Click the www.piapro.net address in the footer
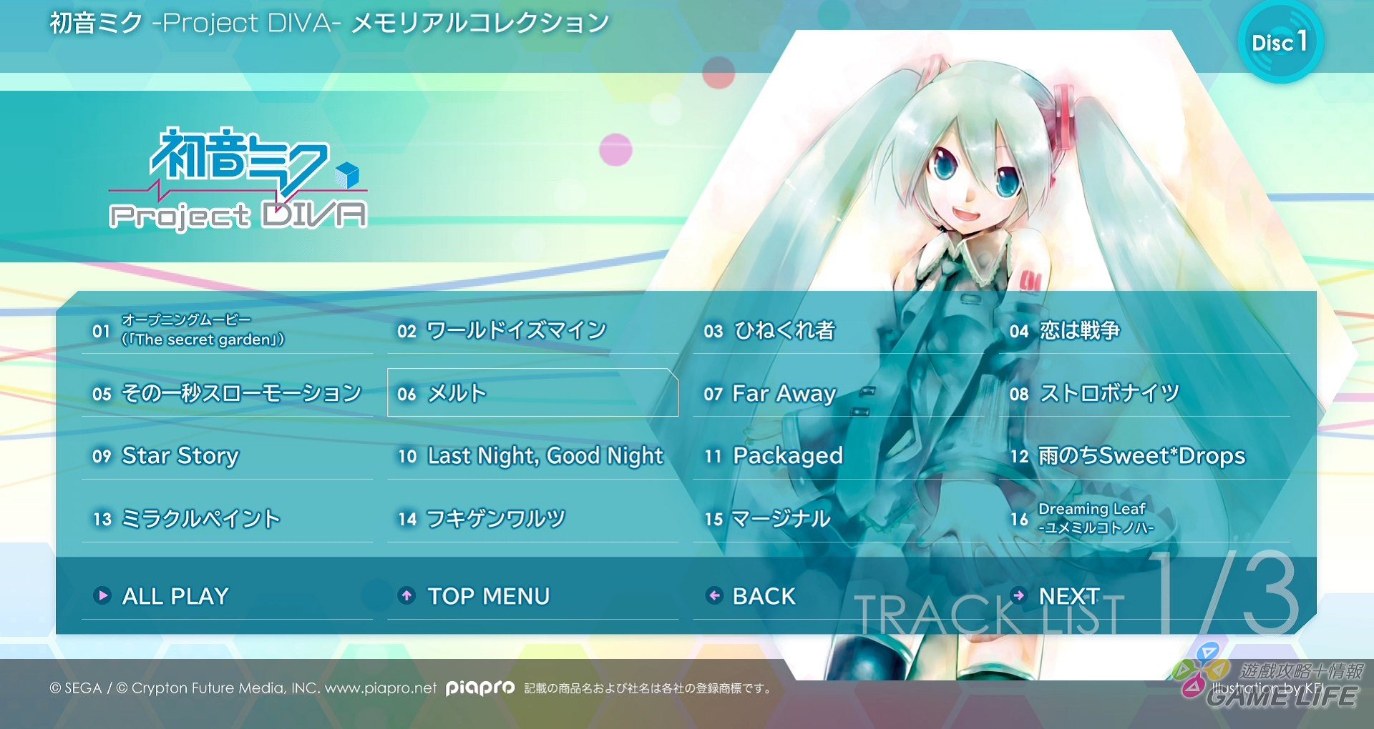 coord(381,688)
